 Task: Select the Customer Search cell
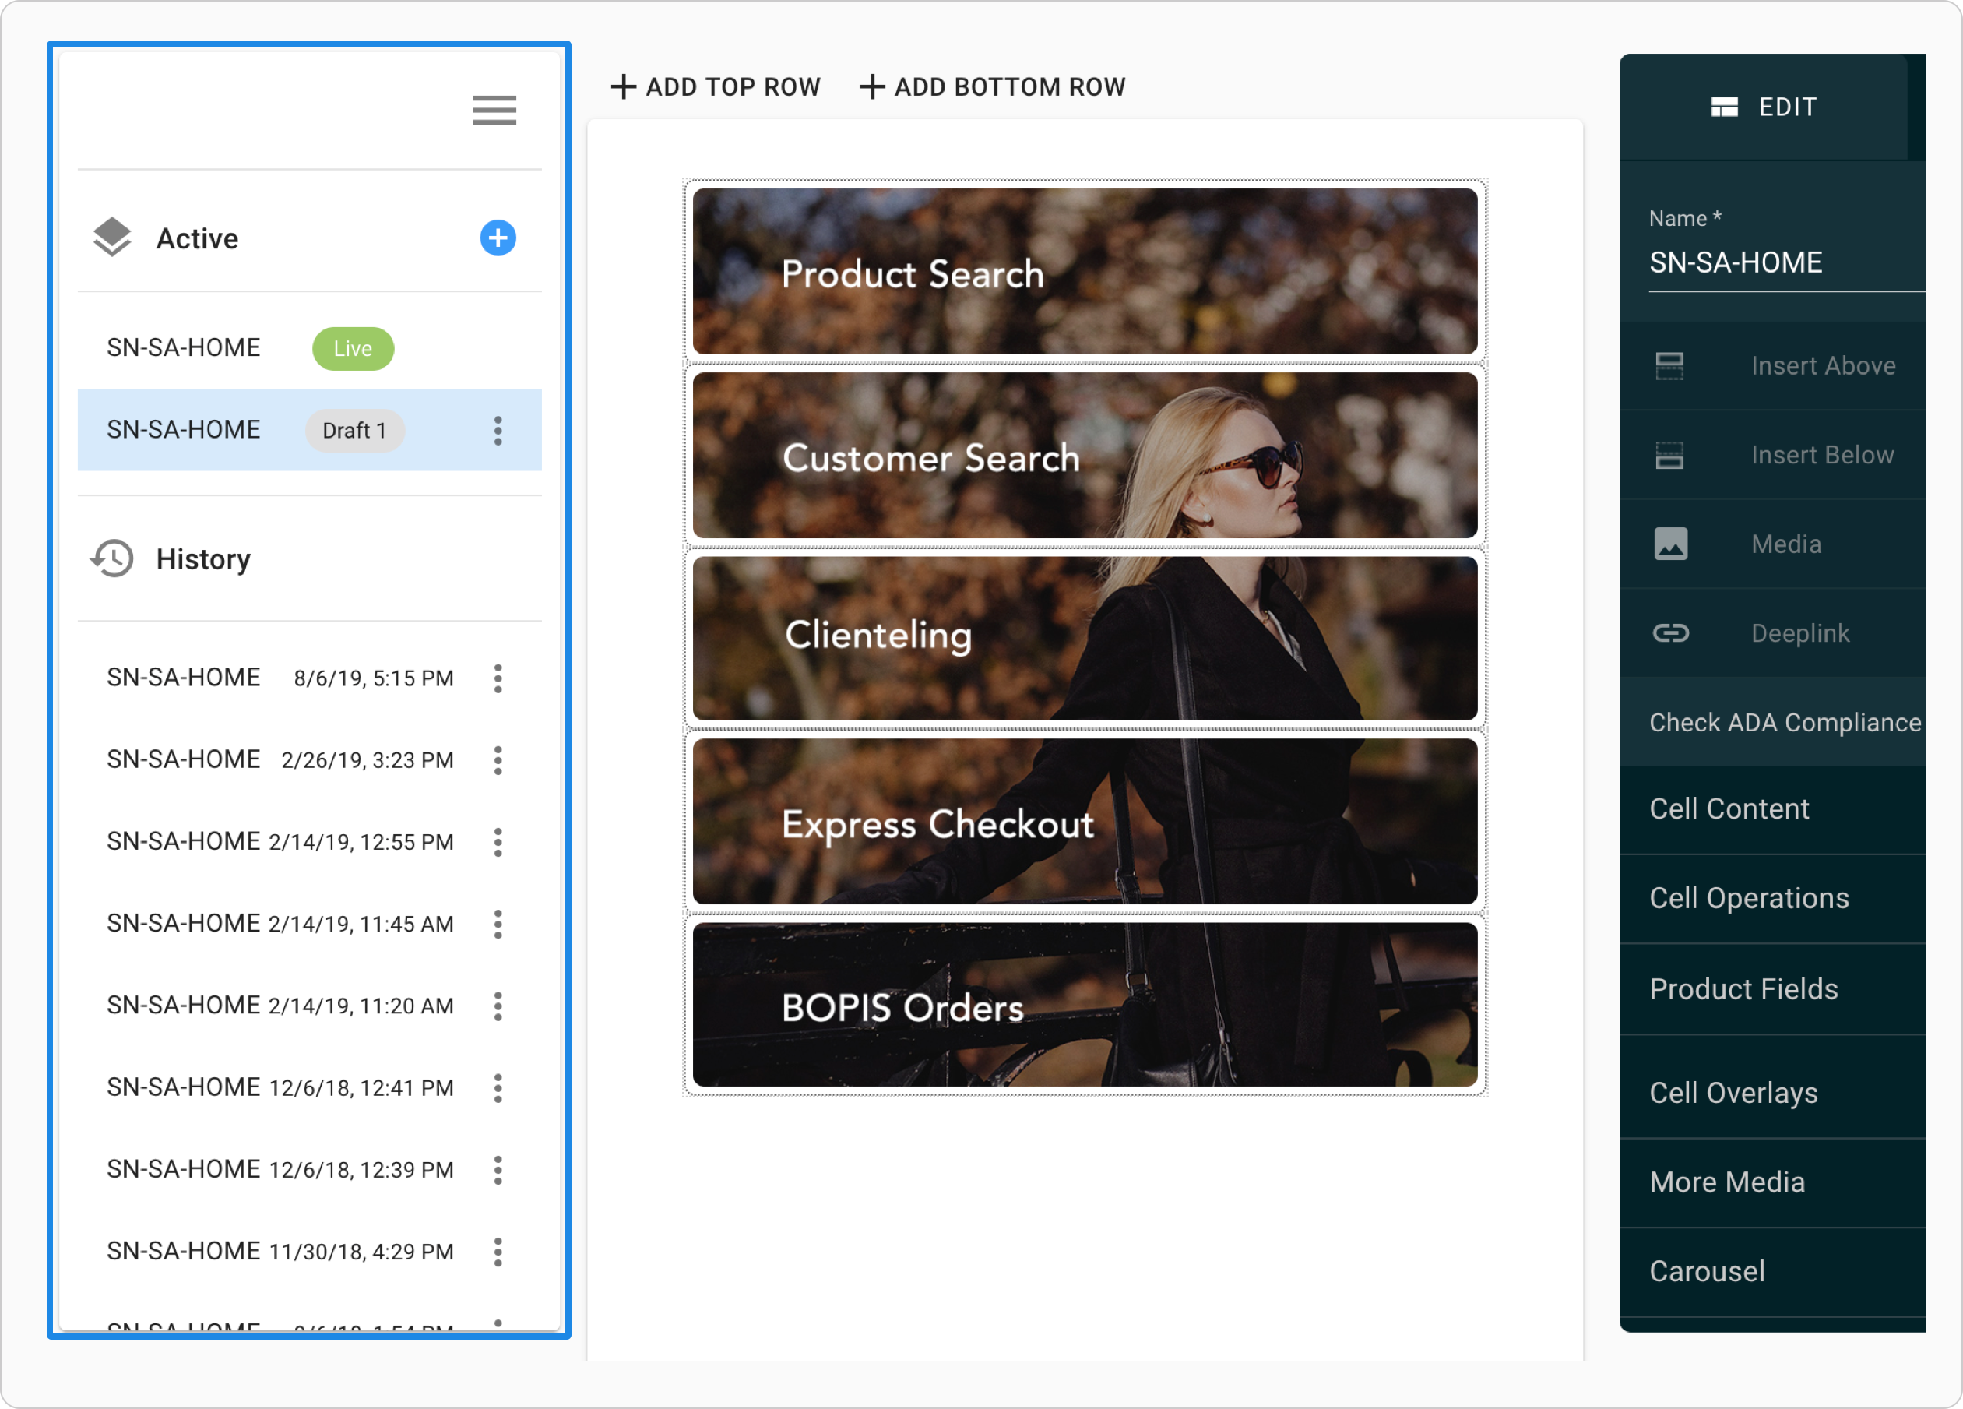(x=1085, y=455)
